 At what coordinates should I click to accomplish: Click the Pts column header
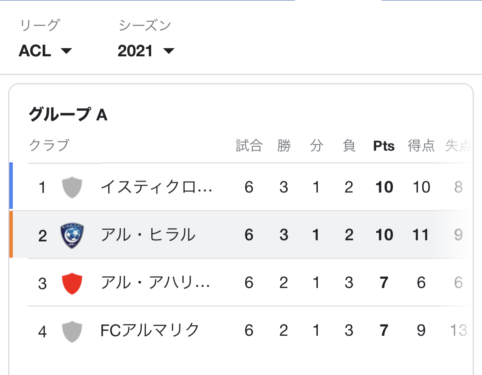pyautogui.click(x=384, y=146)
